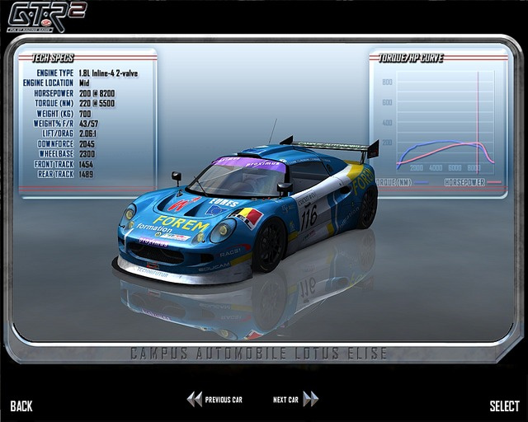Click the value 2.06:1
528x422 pixels.
(87, 134)
